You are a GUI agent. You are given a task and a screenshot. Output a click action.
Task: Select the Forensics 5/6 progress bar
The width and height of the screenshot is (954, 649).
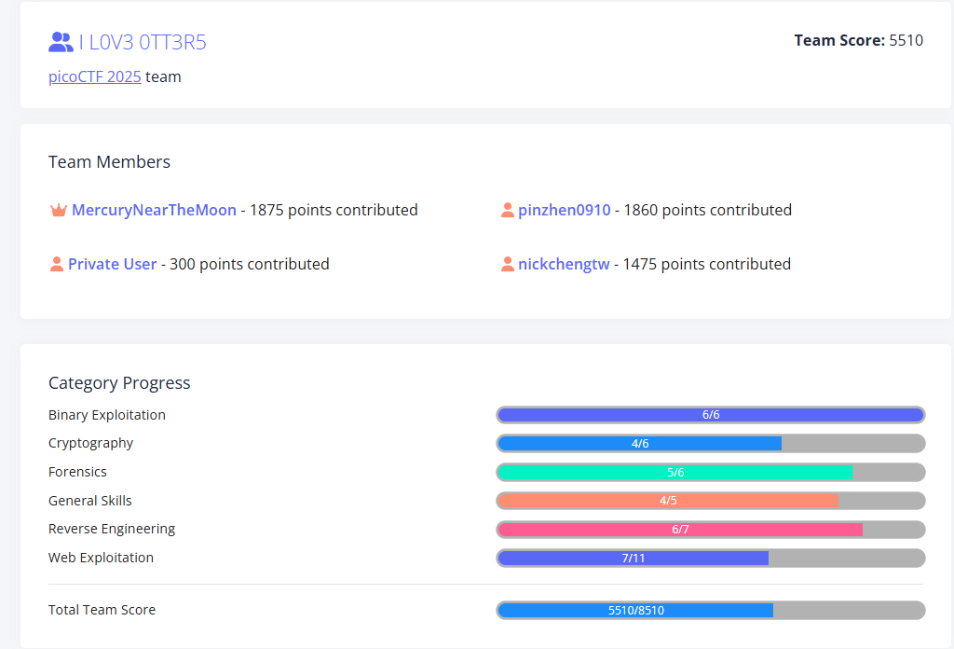click(x=710, y=473)
